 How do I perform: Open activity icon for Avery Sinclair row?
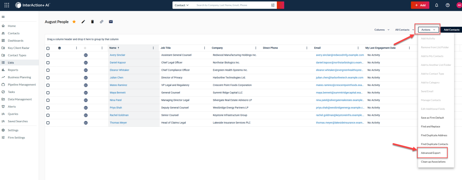coord(86,55)
